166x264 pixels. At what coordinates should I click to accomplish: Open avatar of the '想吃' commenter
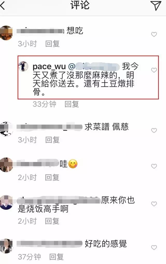tap(6, 33)
